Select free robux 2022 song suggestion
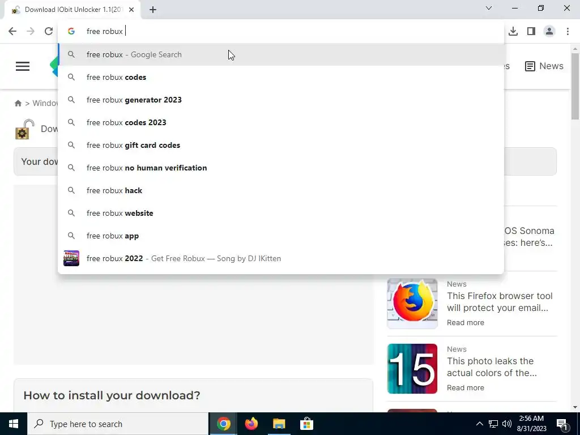 (x=281, y=258)
